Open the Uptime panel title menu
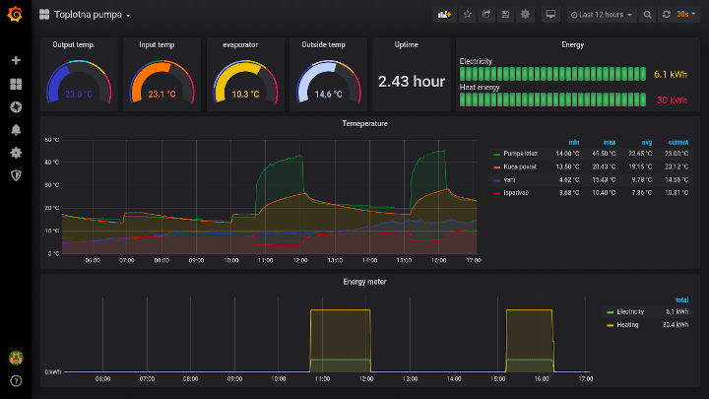The height and width of the screenshot is (399, 709). click(406, 44)
